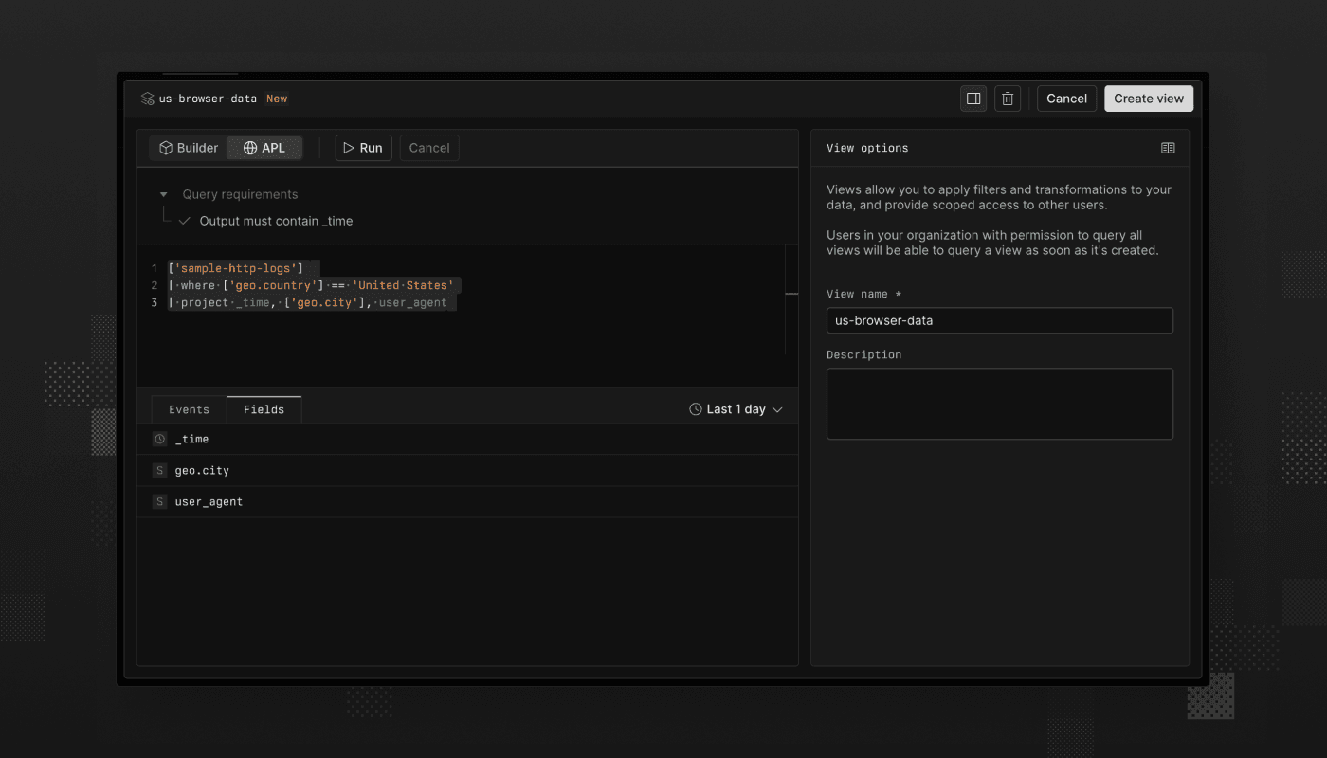Click the string type icon beside geo.city

click(x=158, y=470)
